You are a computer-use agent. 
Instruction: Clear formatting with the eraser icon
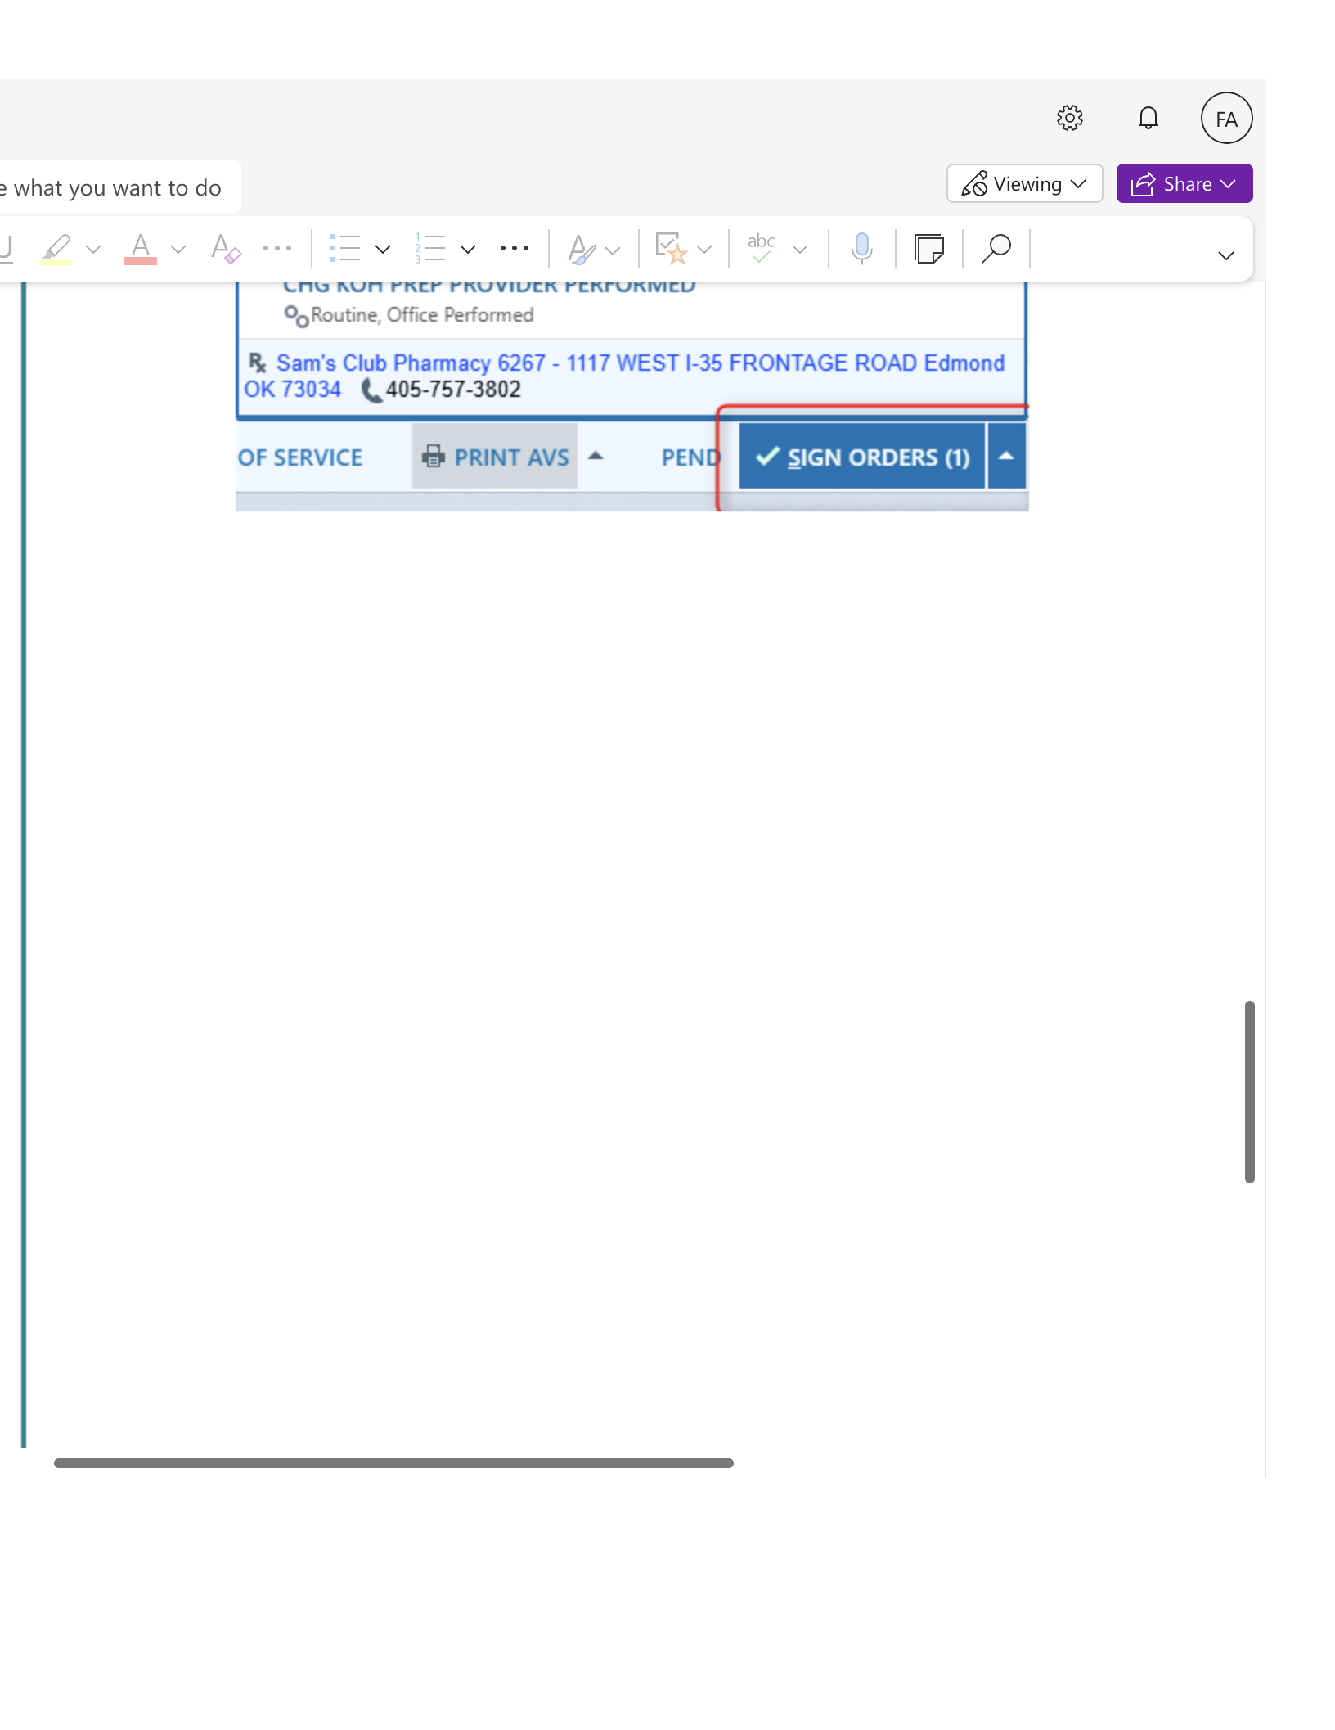tap(225, 248)
